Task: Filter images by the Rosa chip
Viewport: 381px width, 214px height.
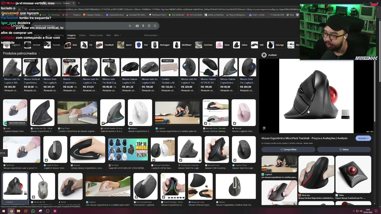Action: (223, 45)
